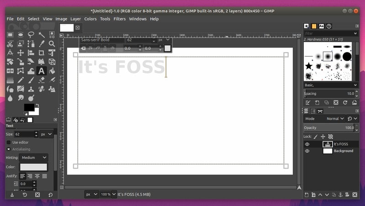The width and height of the screenshot is (365, 206).
Task: Click the Size 62 input field
Action: pos(24,134)
